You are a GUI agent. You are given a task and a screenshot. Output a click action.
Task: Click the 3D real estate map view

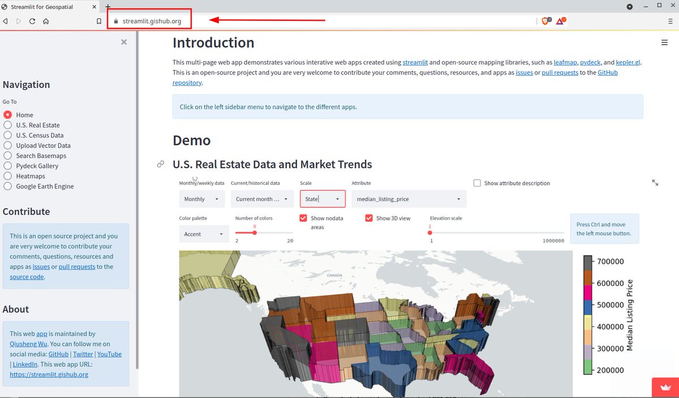376,323
